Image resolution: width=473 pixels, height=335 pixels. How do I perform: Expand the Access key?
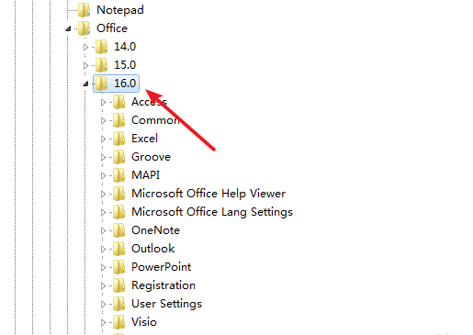coord(103,102)
